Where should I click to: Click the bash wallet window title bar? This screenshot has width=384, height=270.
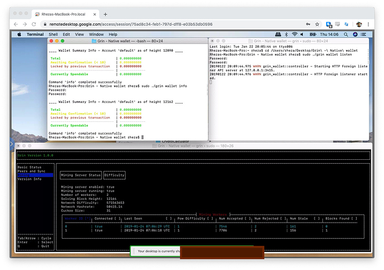pos(127,41)
